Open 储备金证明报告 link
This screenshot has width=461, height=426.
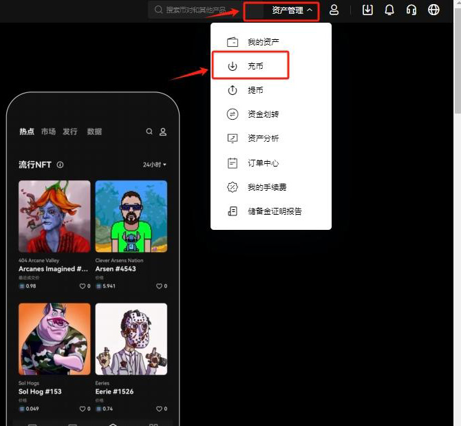275,211
